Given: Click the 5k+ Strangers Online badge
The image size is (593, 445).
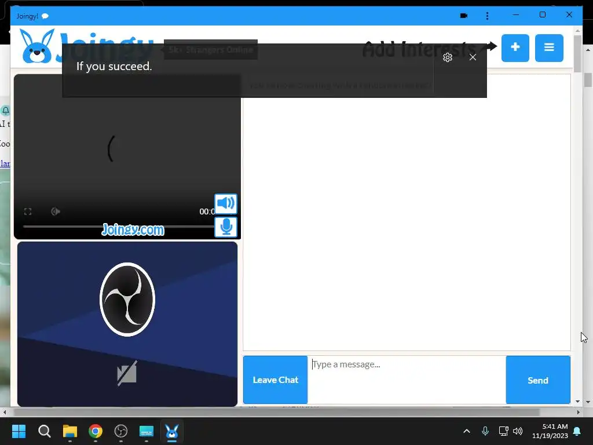Looking at the screenshot, I should tap(211, 50).
